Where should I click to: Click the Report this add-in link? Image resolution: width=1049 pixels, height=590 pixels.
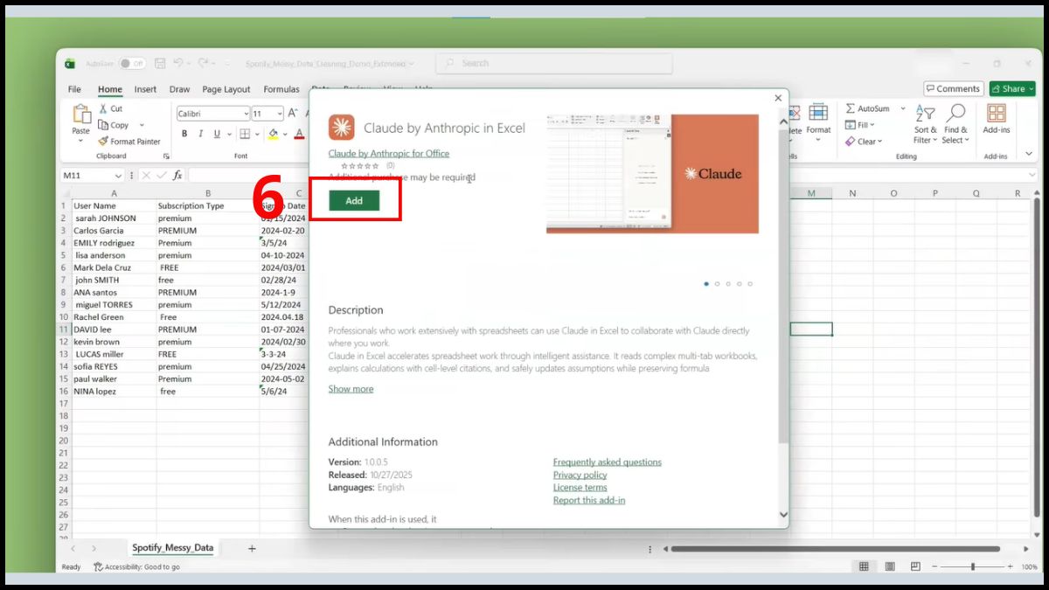pos(588,500)
